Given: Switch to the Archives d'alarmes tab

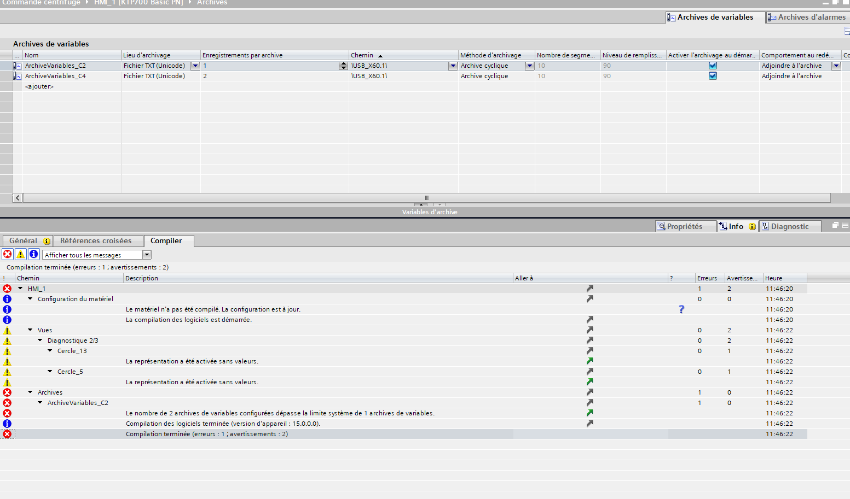Looking at the screenshot, I should pos(807,17).
